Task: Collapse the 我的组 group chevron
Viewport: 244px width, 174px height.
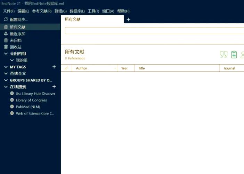Action: click(12, 60)
